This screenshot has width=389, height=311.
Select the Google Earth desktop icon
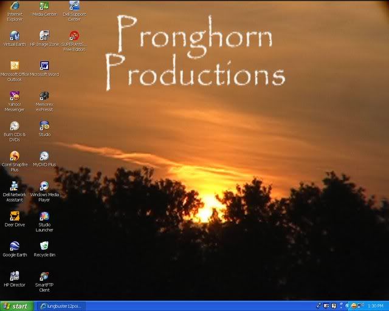point(15,249)
